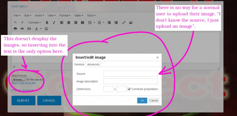
Task: Click the insert link icon
Action: tap(124, 23)
